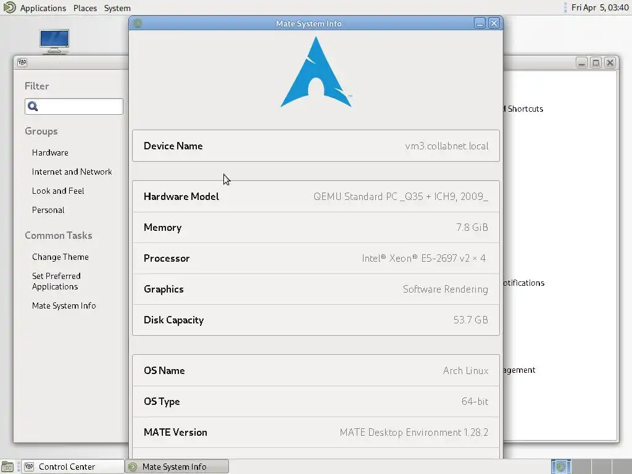The height and width of the screenshot is (474, 632).
Task: Switch to Mate System Info in taskbar
Action: tap(177, 467)
